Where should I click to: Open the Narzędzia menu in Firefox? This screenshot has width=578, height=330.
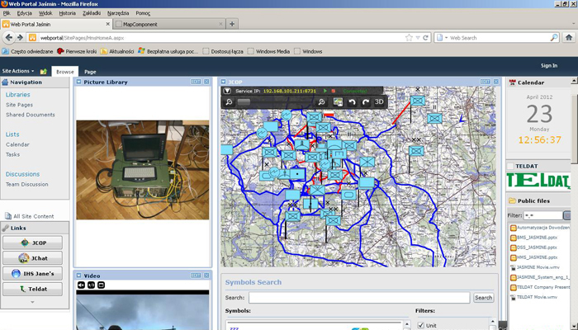118,13
